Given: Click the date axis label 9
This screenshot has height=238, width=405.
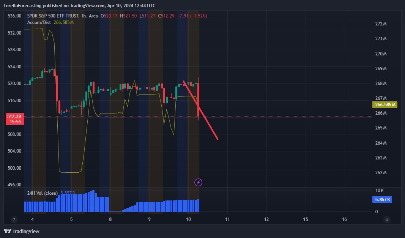Looking at the screenshot, I should (149, 219).
